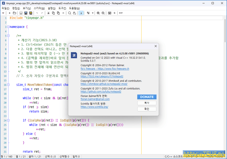The image size is (227, 159).
Task: Click status bar 글자 1 / 21
Action: [x=35, y=157]
